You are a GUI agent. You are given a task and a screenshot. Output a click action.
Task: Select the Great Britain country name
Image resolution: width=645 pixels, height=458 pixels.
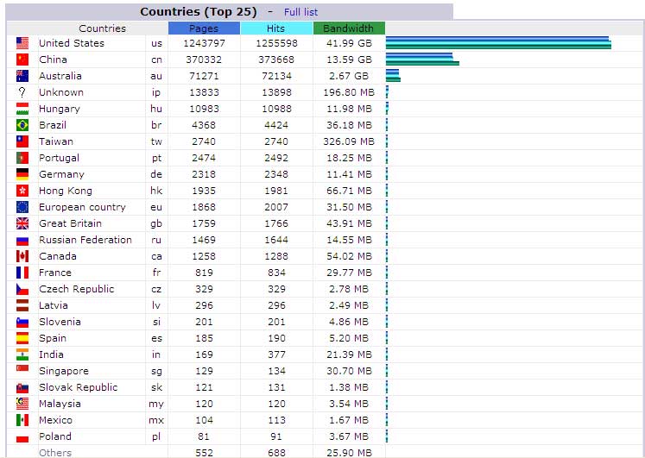coord(70,223)
